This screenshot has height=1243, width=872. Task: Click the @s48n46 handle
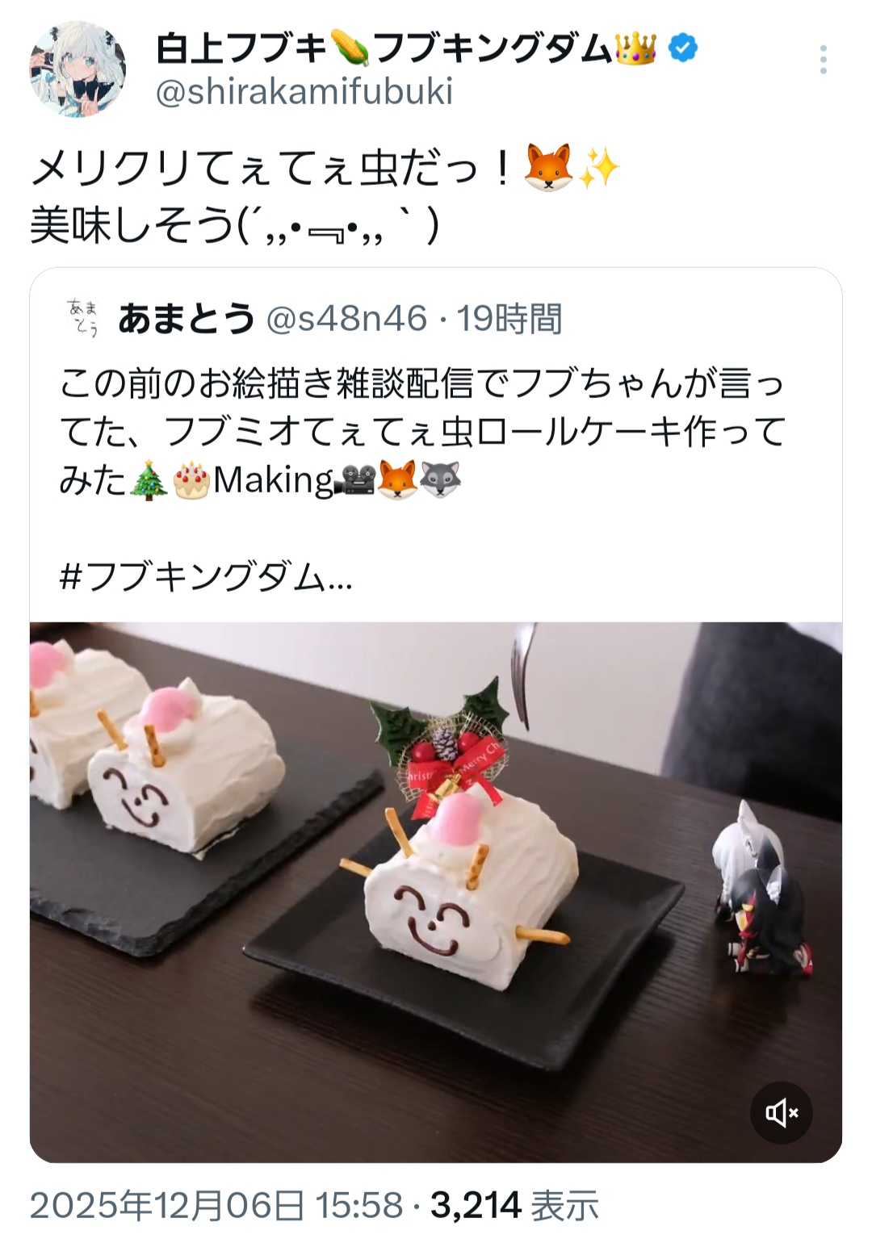(346, 319)
